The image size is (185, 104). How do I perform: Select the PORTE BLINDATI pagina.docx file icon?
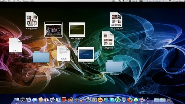click(116, 20)
